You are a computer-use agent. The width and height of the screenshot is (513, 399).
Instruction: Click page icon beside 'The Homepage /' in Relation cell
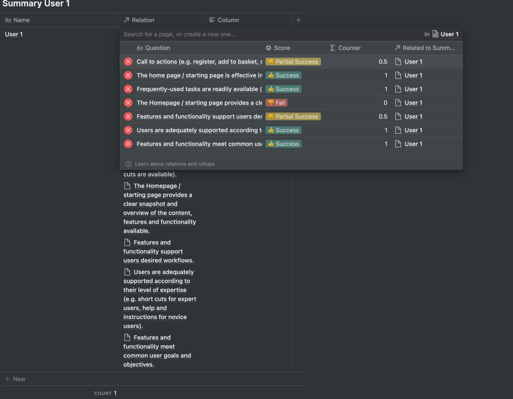pyautogui.click(x=127, y=186)
